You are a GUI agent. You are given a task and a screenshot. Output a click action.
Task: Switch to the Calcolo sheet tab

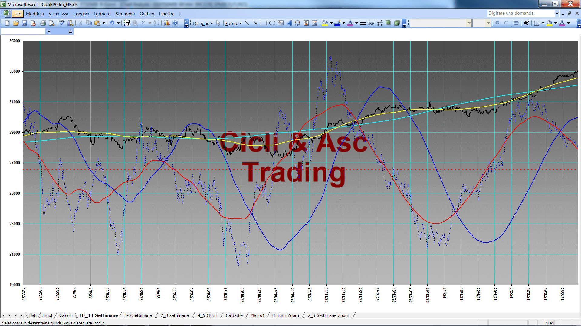click(x=66, y=315)
